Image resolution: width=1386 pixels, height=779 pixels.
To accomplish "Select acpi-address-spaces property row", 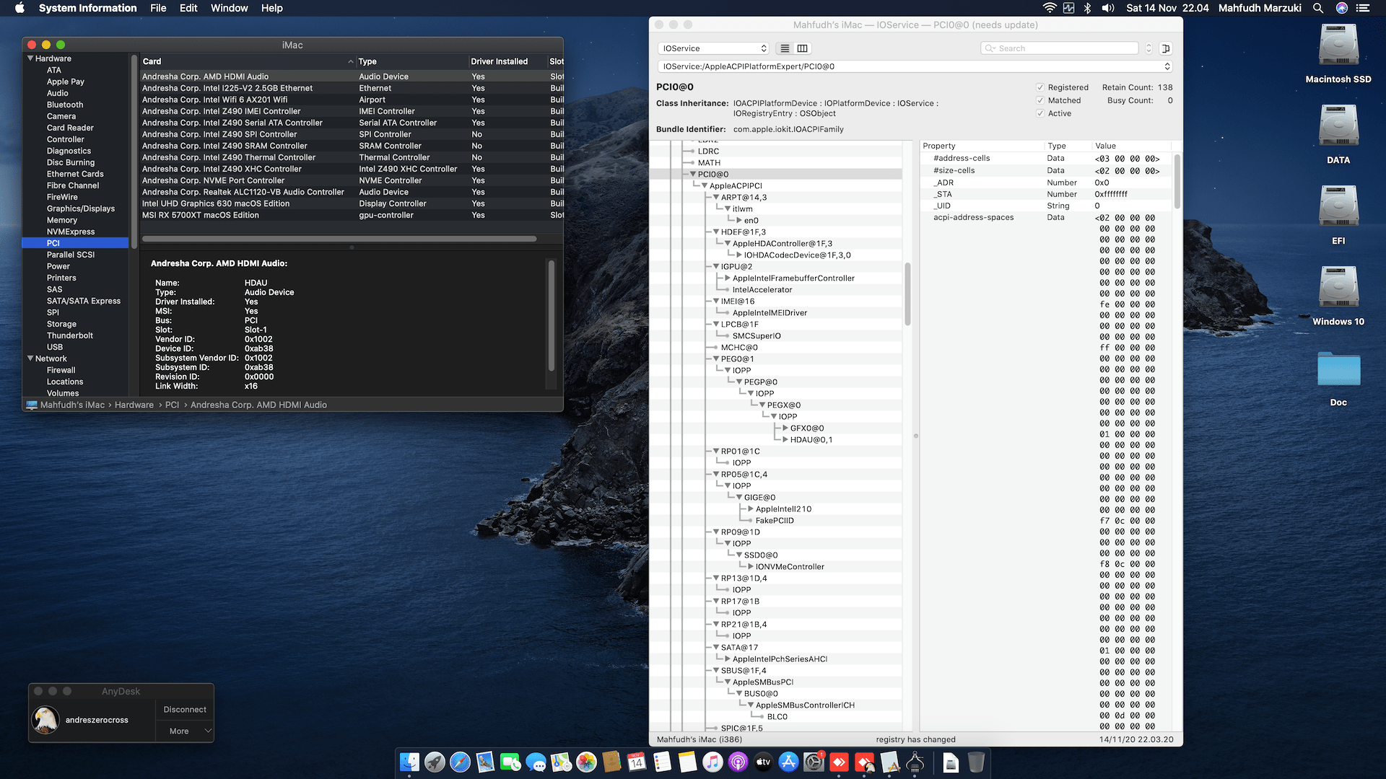I will tap(1047, 217).
